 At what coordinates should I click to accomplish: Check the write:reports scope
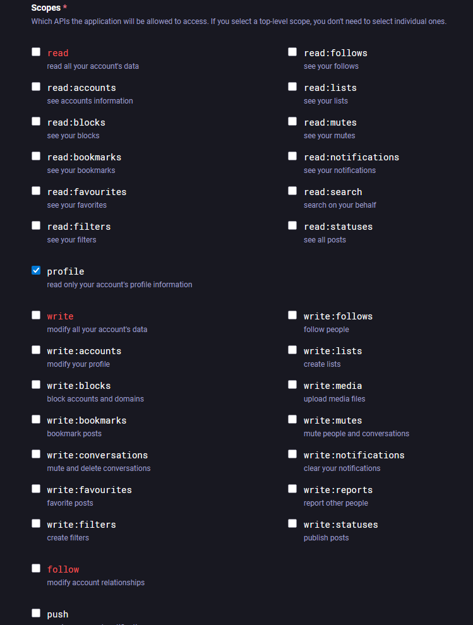click(x=292, y=489)
